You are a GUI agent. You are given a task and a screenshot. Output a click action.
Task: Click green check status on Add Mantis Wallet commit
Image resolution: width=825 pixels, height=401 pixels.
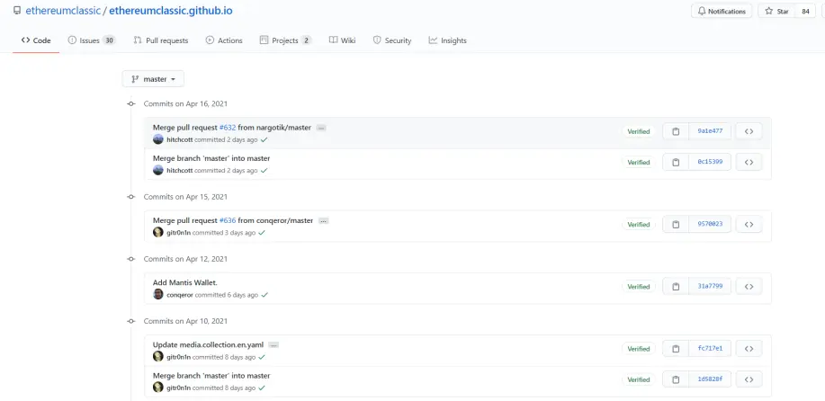click(x=265, y=295)
